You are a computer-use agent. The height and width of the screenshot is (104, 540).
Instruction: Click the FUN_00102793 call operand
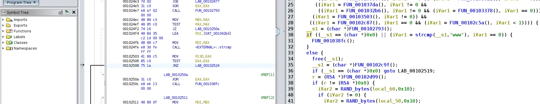click(207, 11)
